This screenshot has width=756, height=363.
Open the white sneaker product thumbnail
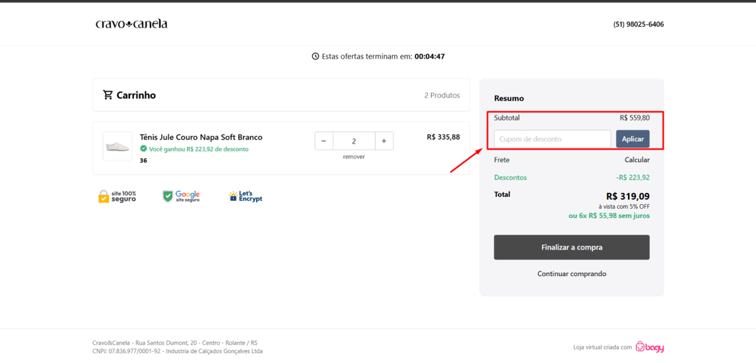118,146
